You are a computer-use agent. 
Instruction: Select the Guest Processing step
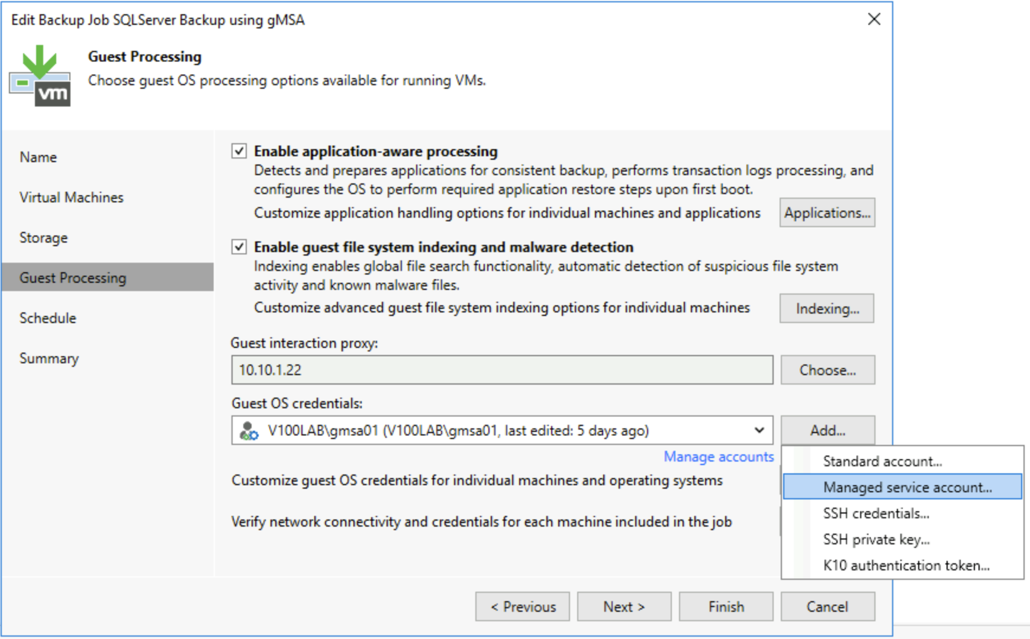(108, 277)
